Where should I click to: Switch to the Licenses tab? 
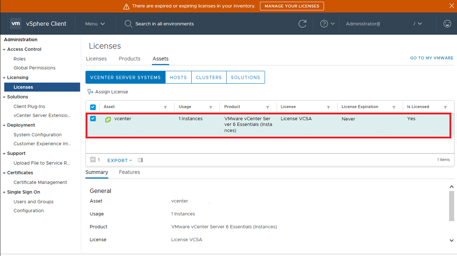click(x=96, y=59)
